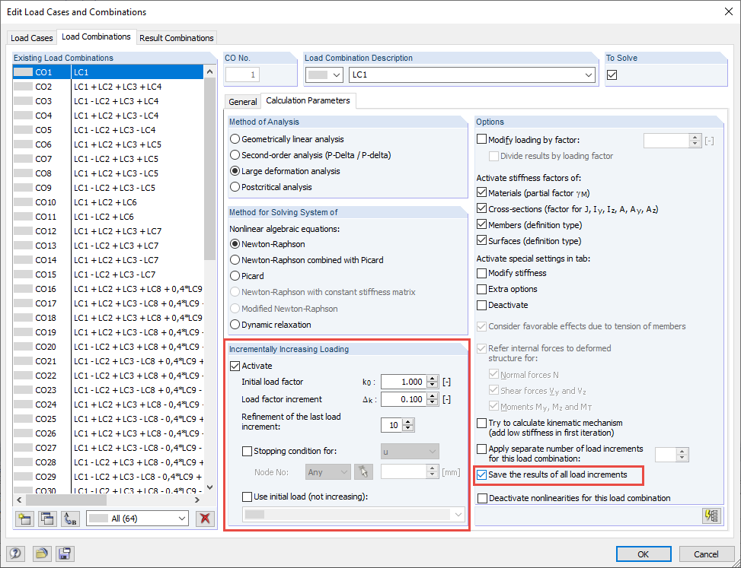Select Second-order analysis (P-Delta)
Screen dimensions: 741x568
click(x=235, y=155)
